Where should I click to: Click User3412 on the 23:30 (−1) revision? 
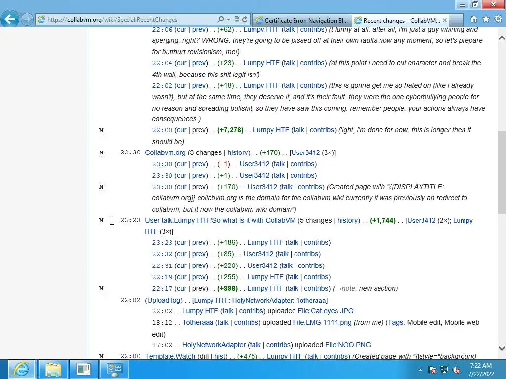[x=254, y=164]
